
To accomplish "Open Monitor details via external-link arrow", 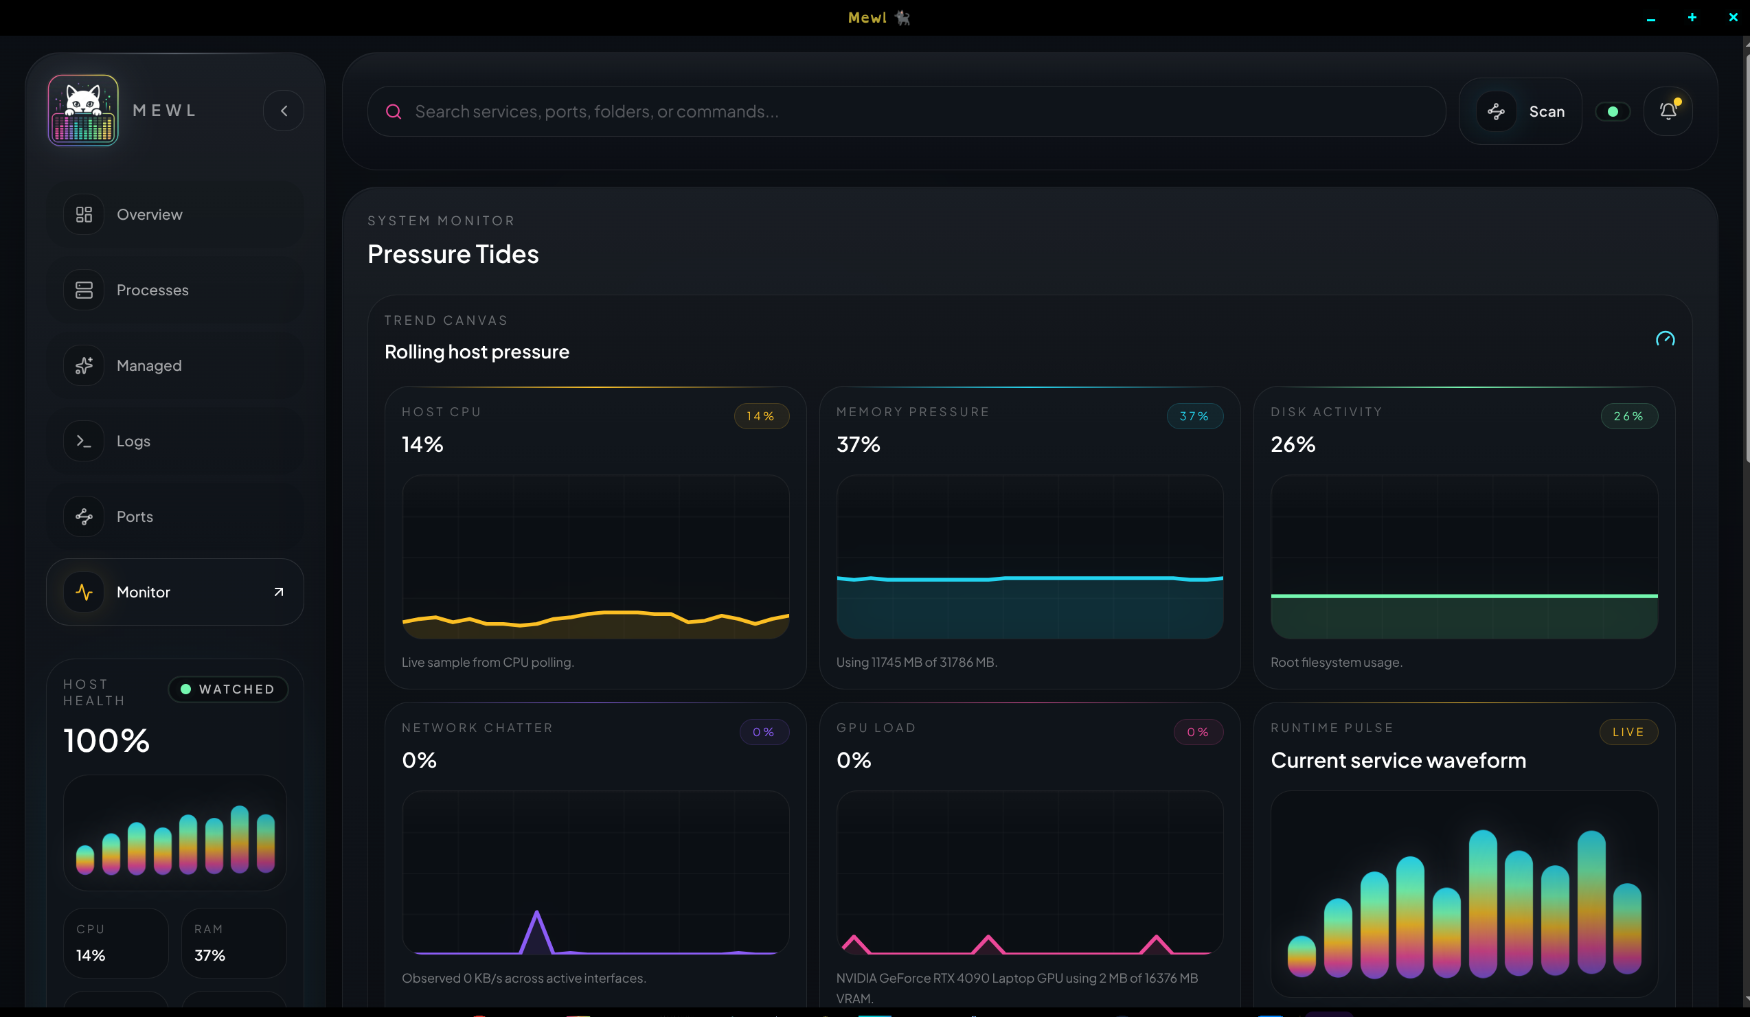I will point(277,591).
